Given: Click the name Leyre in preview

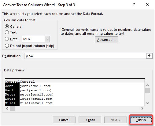Looking at the screenshot, I should point(10,99).
